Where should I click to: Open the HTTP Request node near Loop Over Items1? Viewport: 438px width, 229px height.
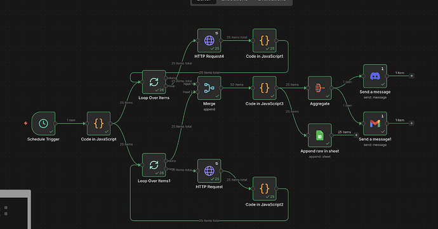[x=209, y=171]
